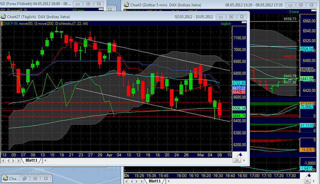Click DAX P-IN. indicator label
320x184 pixels.
[x=11, y=24]
